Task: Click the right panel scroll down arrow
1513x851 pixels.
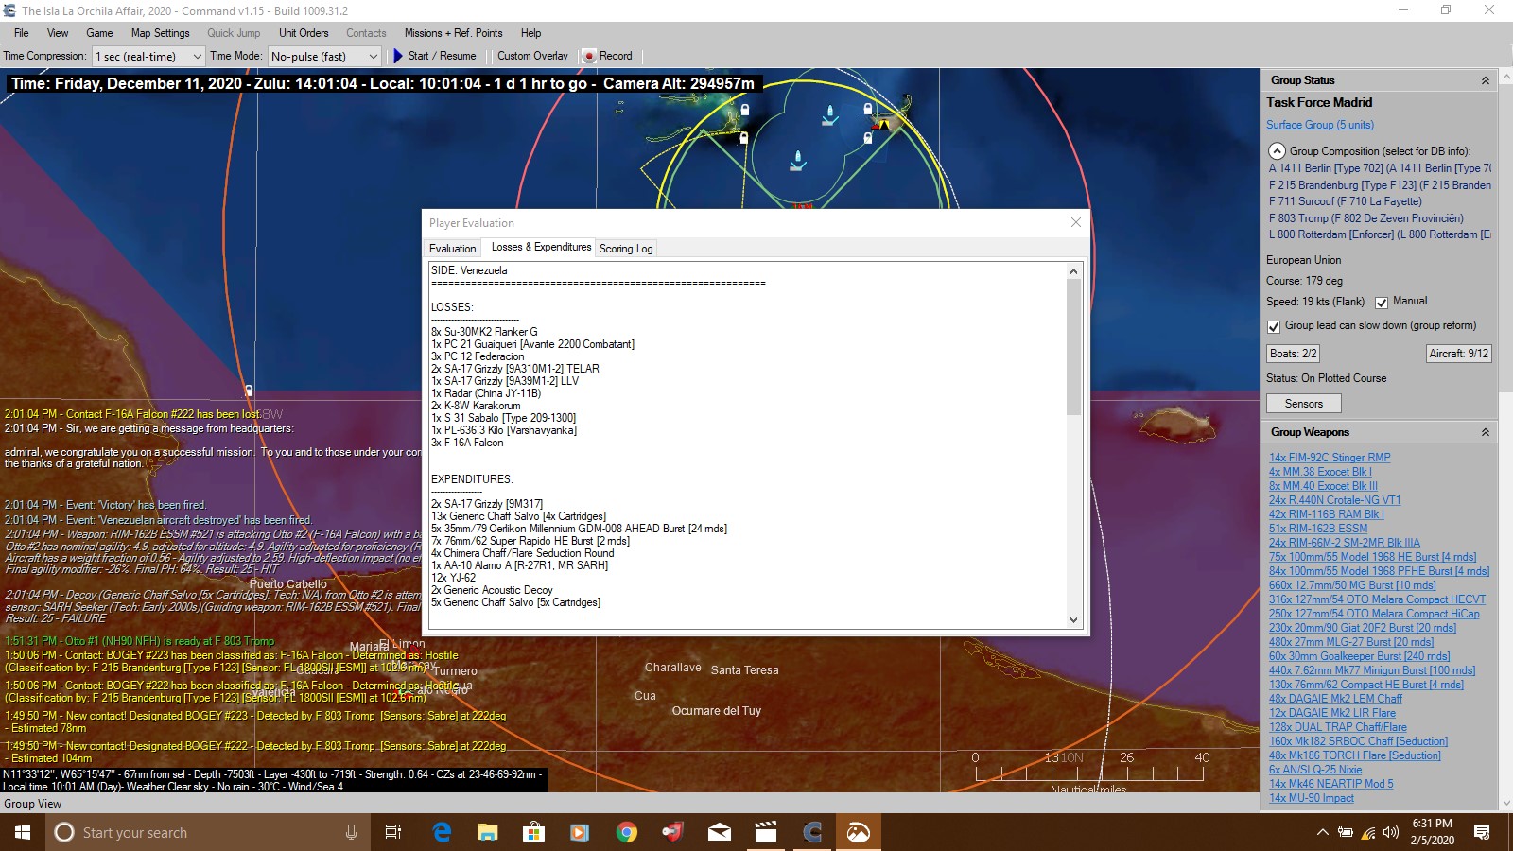Action: click(1505, 803)
